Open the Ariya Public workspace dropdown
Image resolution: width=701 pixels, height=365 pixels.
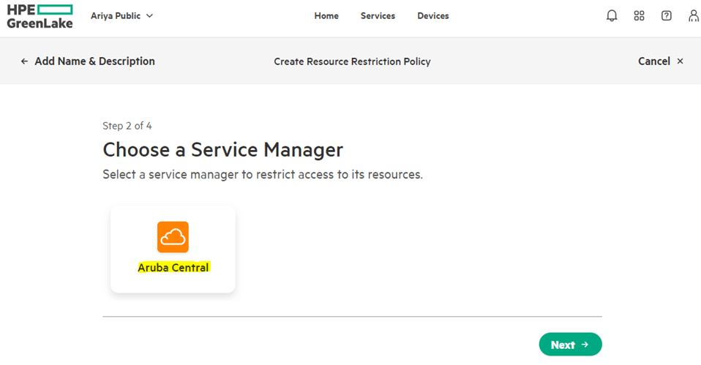pos(116,15)
